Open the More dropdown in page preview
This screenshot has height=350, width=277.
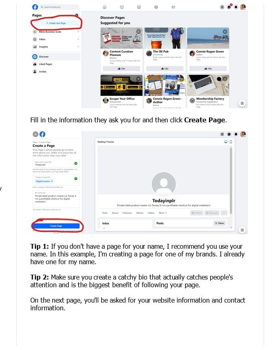tap(163, 213)
